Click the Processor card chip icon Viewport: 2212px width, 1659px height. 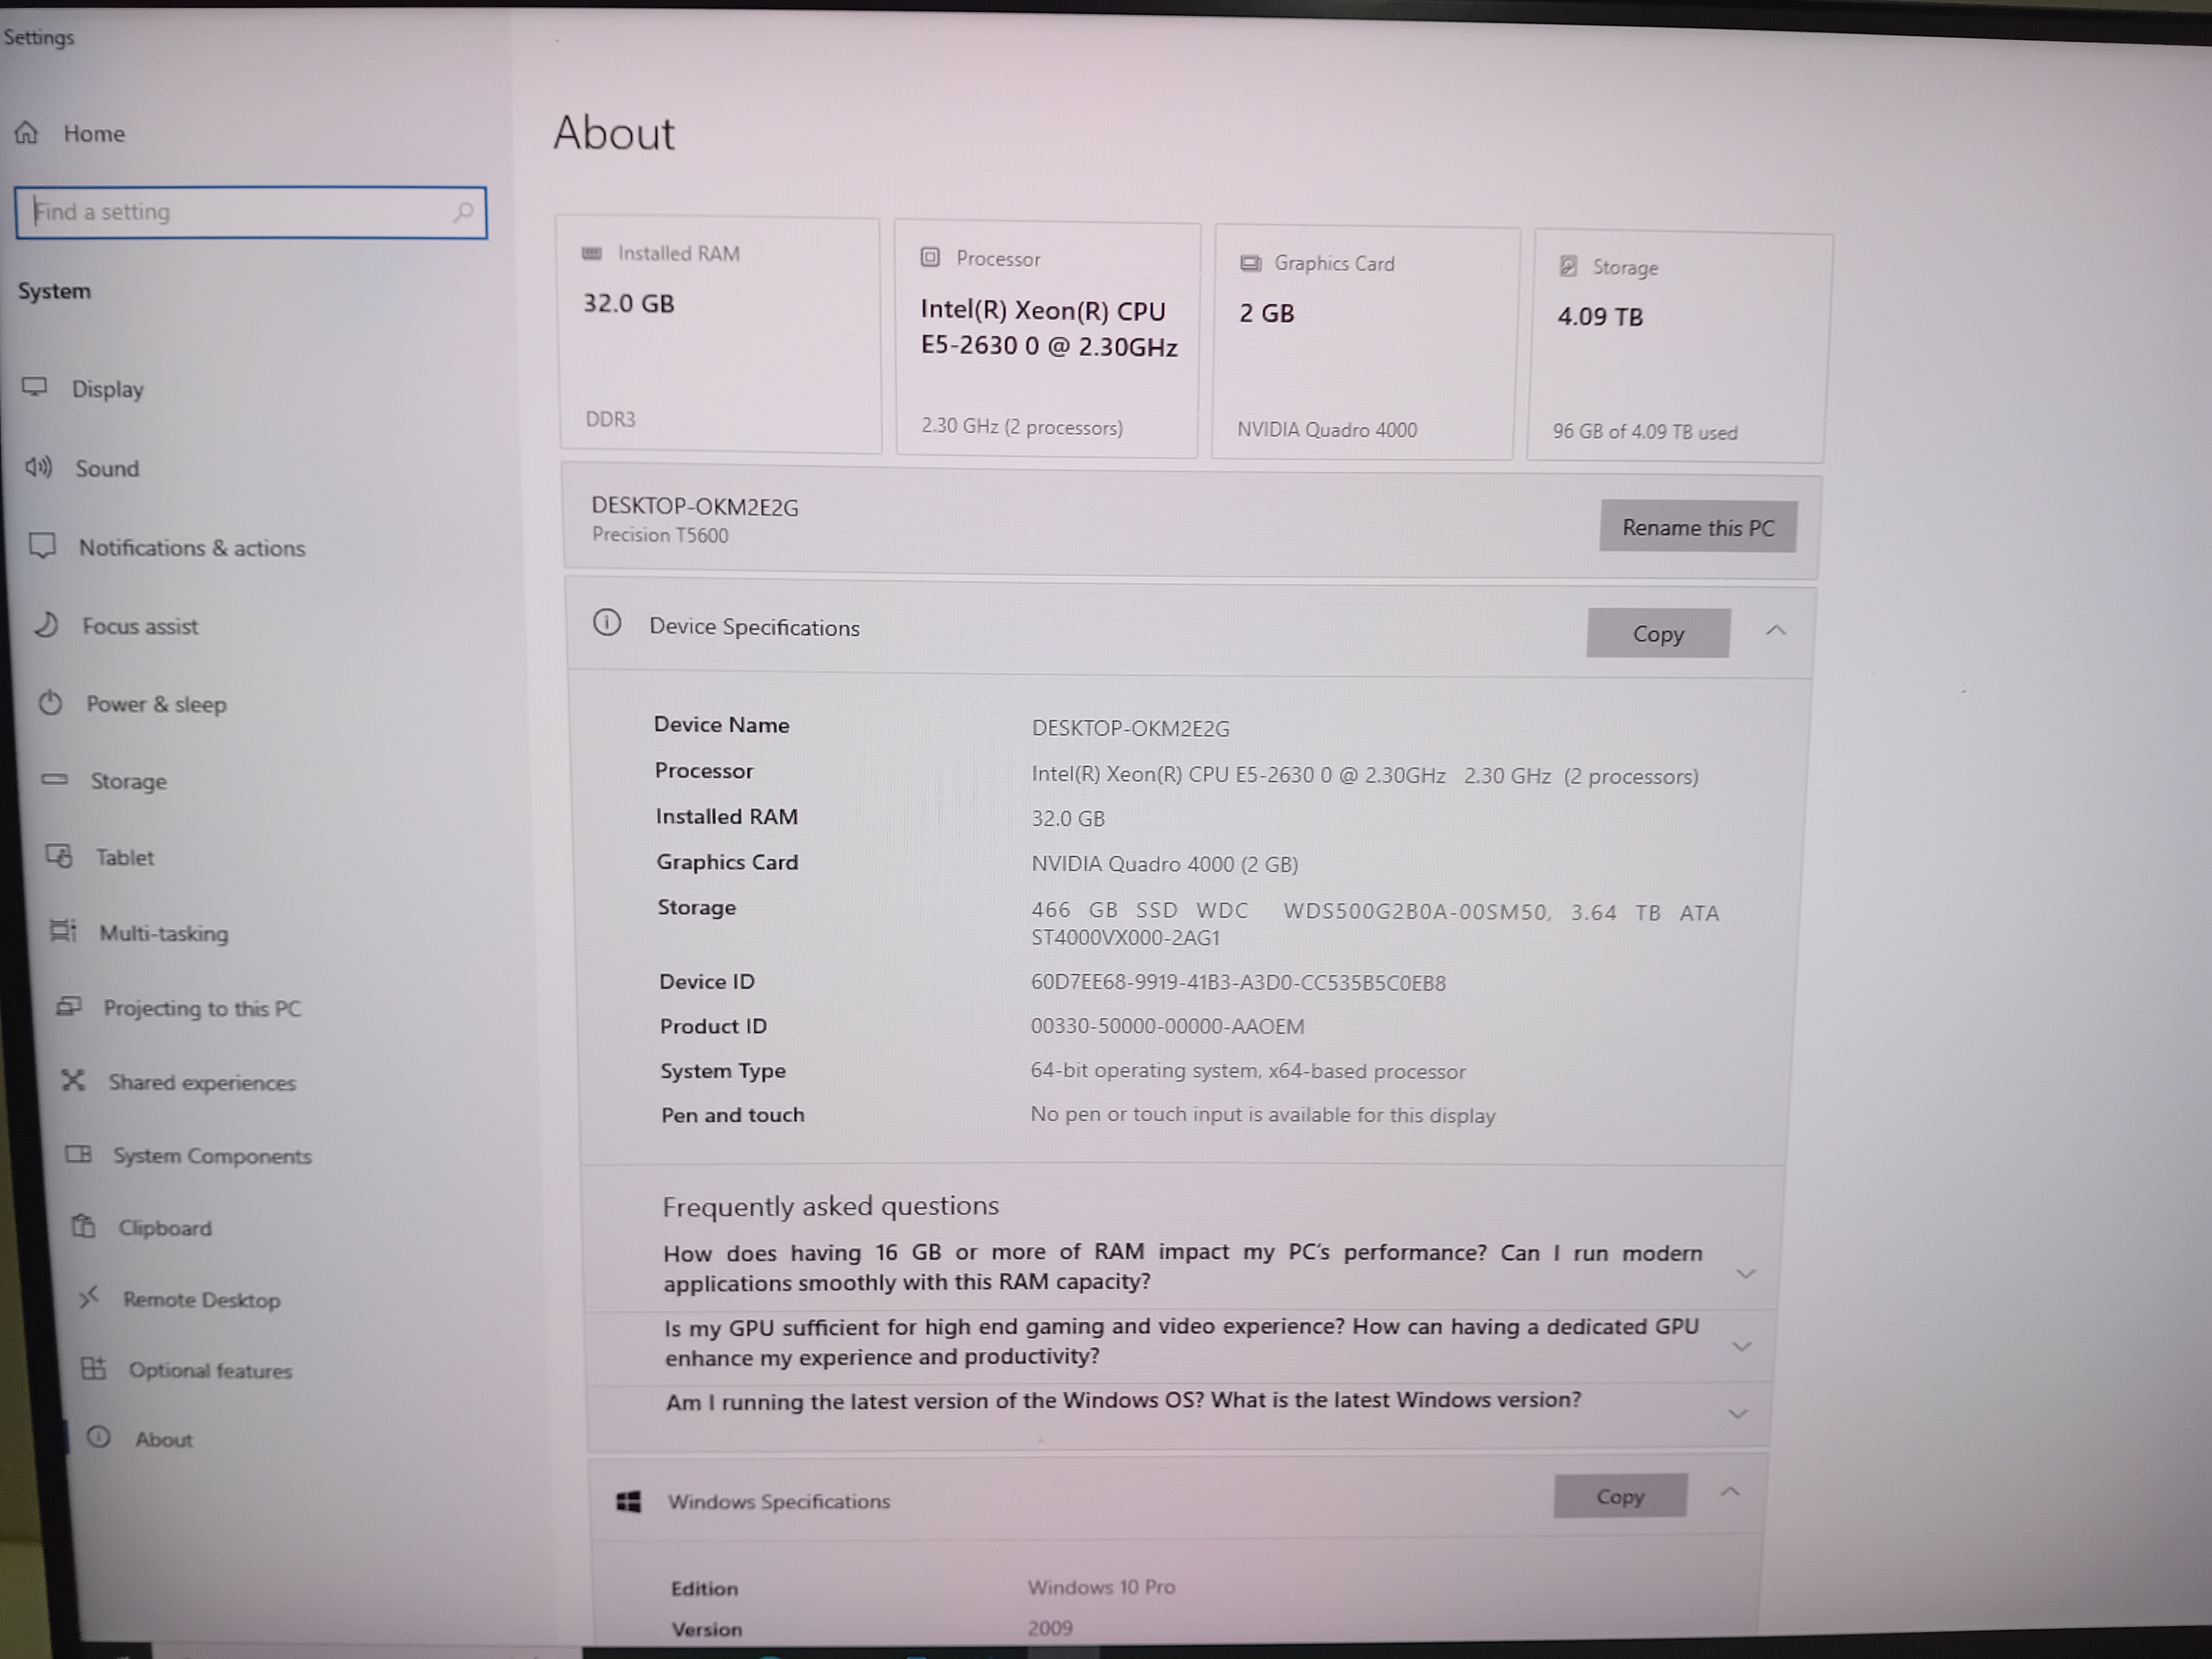coord(930,257)
